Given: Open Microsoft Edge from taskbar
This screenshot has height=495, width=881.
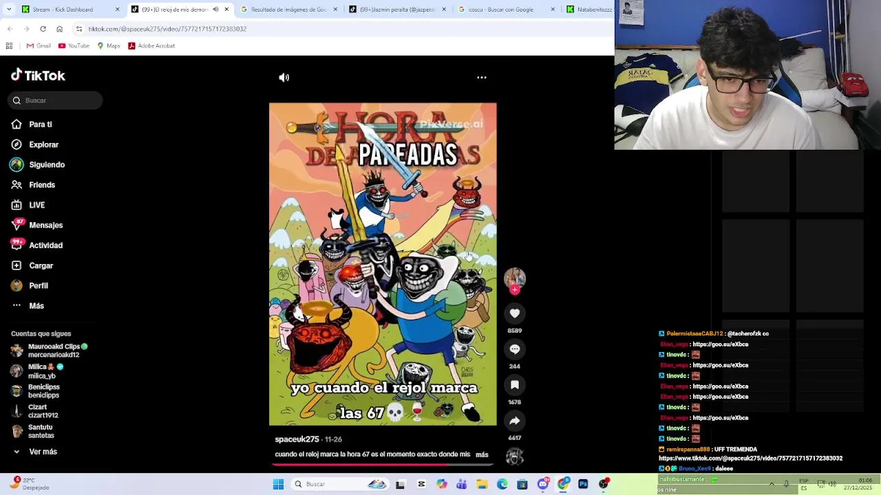Looking at the screenshot, I should point(502,484).
